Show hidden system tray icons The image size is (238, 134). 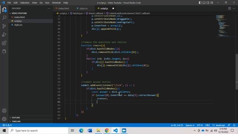[194, 131]
